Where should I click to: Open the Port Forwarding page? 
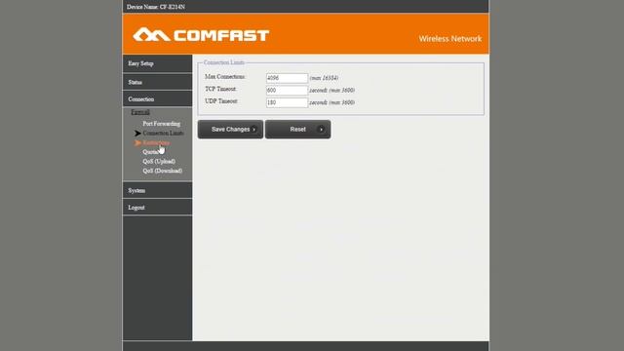pos(161,124)
